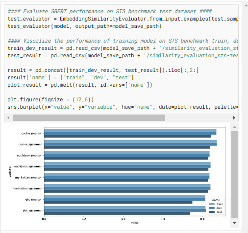Click the euclidean_spearman train bar
The width and height of the screenshot is (248, 233).
pos(127,163)
